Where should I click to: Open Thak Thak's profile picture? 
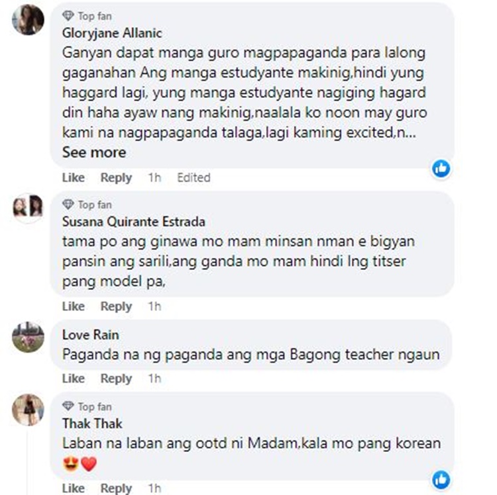pyautogui.click(x=28, y=410)
